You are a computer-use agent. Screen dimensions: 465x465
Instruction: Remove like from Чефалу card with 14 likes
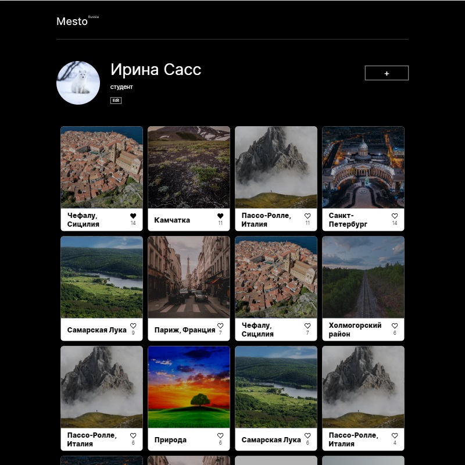(133, 216)
